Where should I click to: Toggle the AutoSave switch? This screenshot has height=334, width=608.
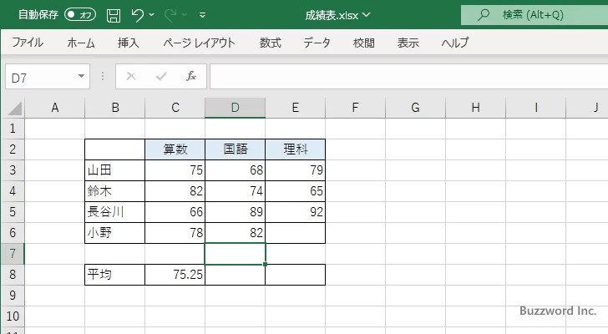point(79,15)
